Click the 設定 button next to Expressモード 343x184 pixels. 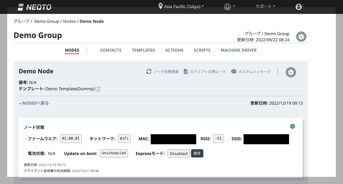coord(197,153)
